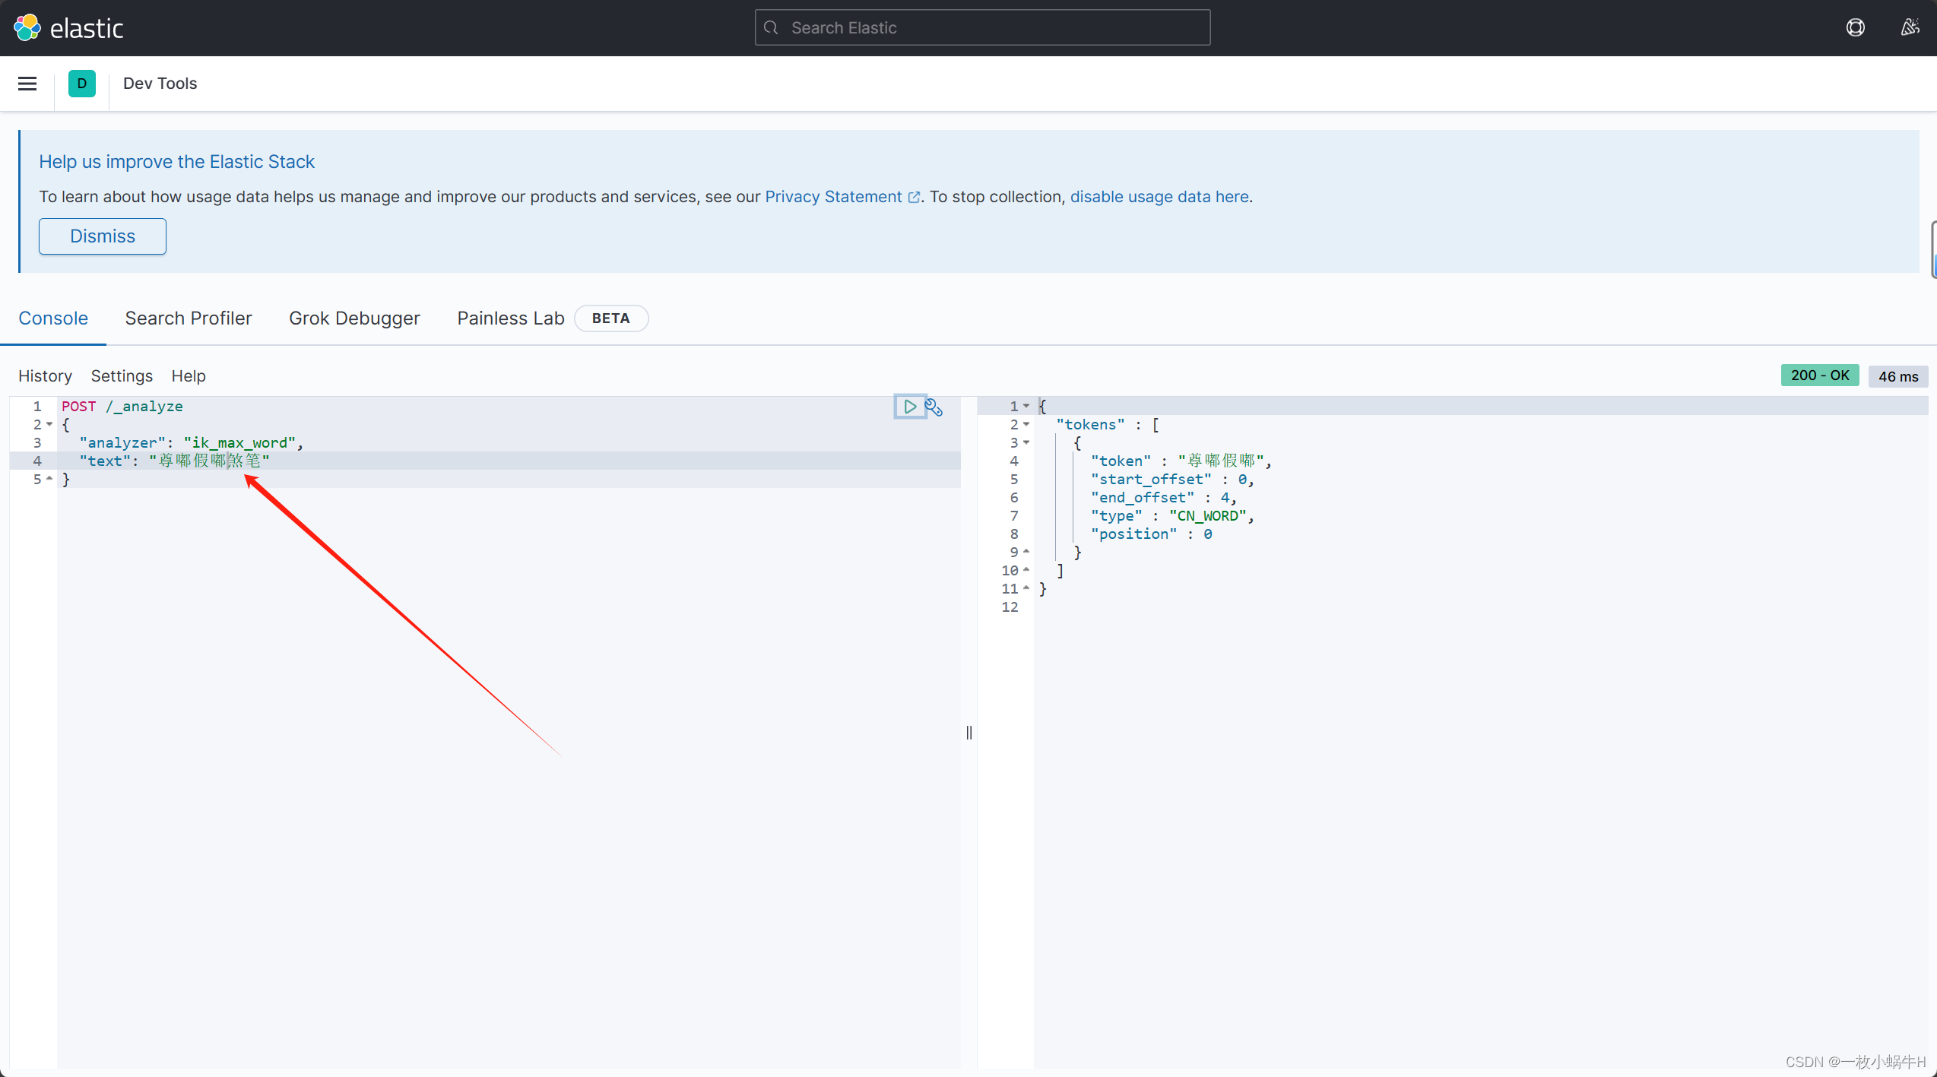Open the Painless Lab BETA tab
The height and width of the screenshot is (1077, 1937).
510,318
